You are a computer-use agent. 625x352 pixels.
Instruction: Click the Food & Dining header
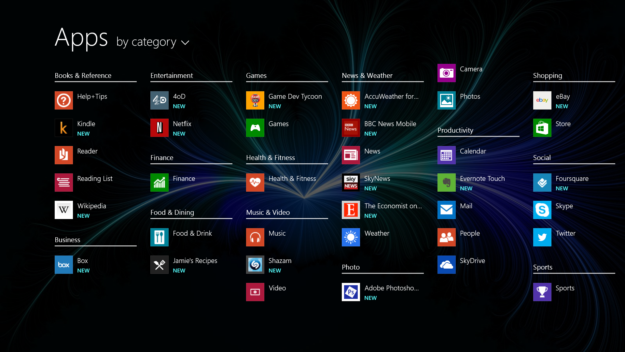[x=172, y=213]
